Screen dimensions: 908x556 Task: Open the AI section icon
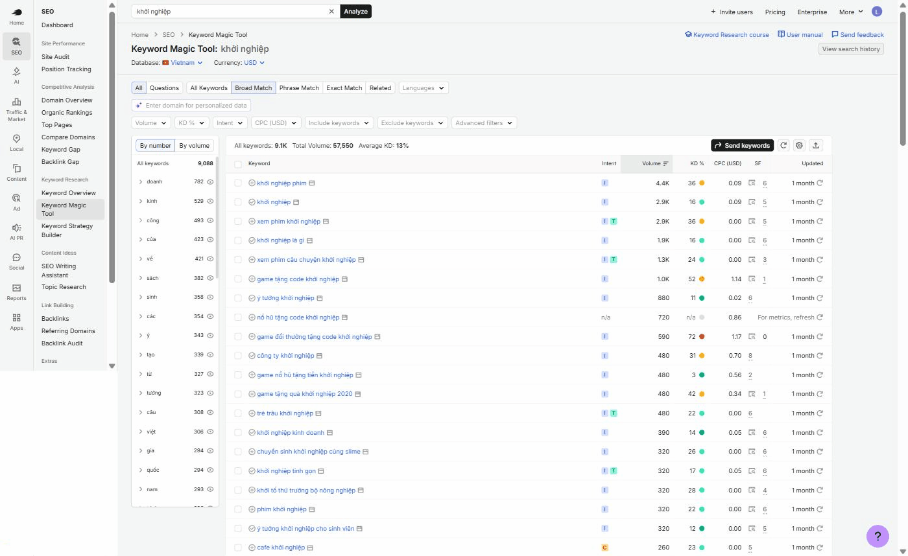(x=16, y=75)
